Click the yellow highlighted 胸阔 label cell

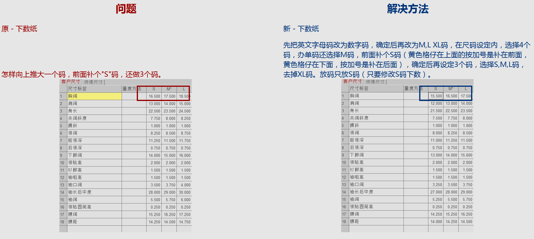94,96
